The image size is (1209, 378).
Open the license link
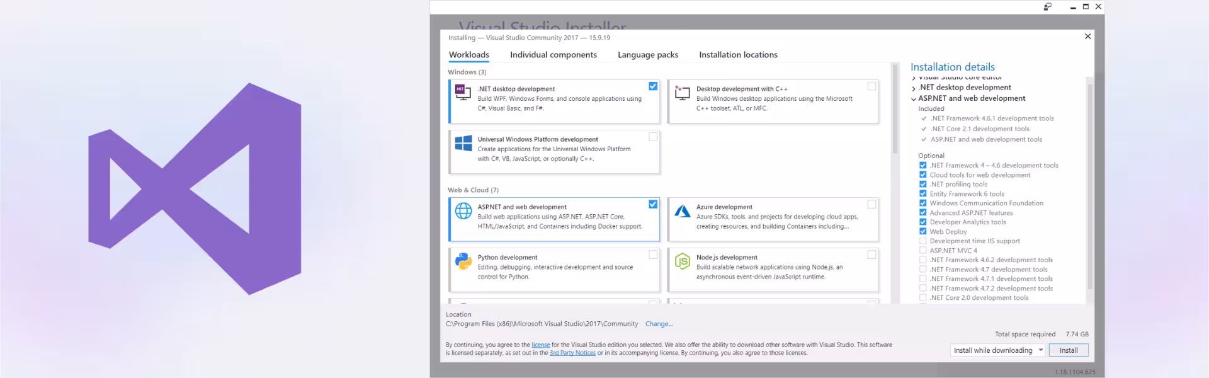point(541,345)
